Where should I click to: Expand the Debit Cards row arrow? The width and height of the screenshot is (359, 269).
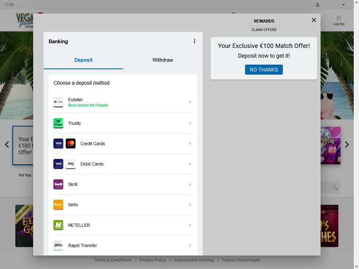point(190,164)
